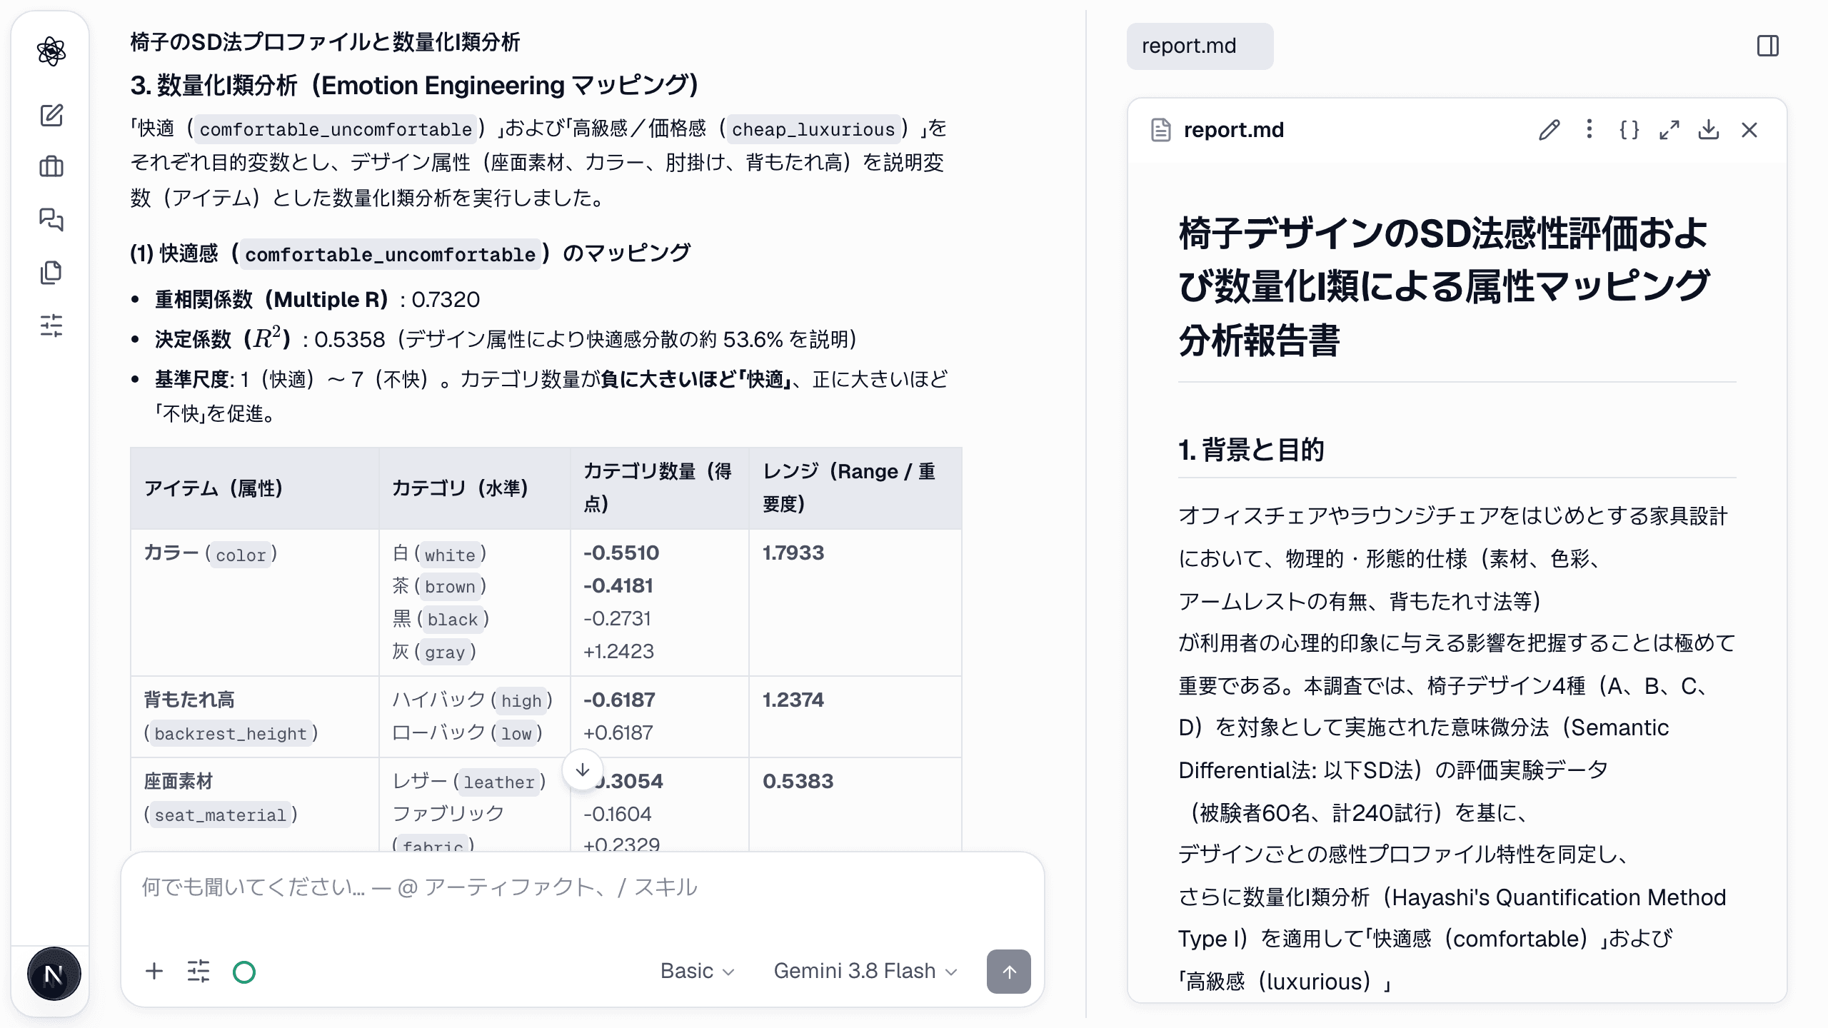Click the backrest_height code label

pyautogui.click(x=231, y=733)
